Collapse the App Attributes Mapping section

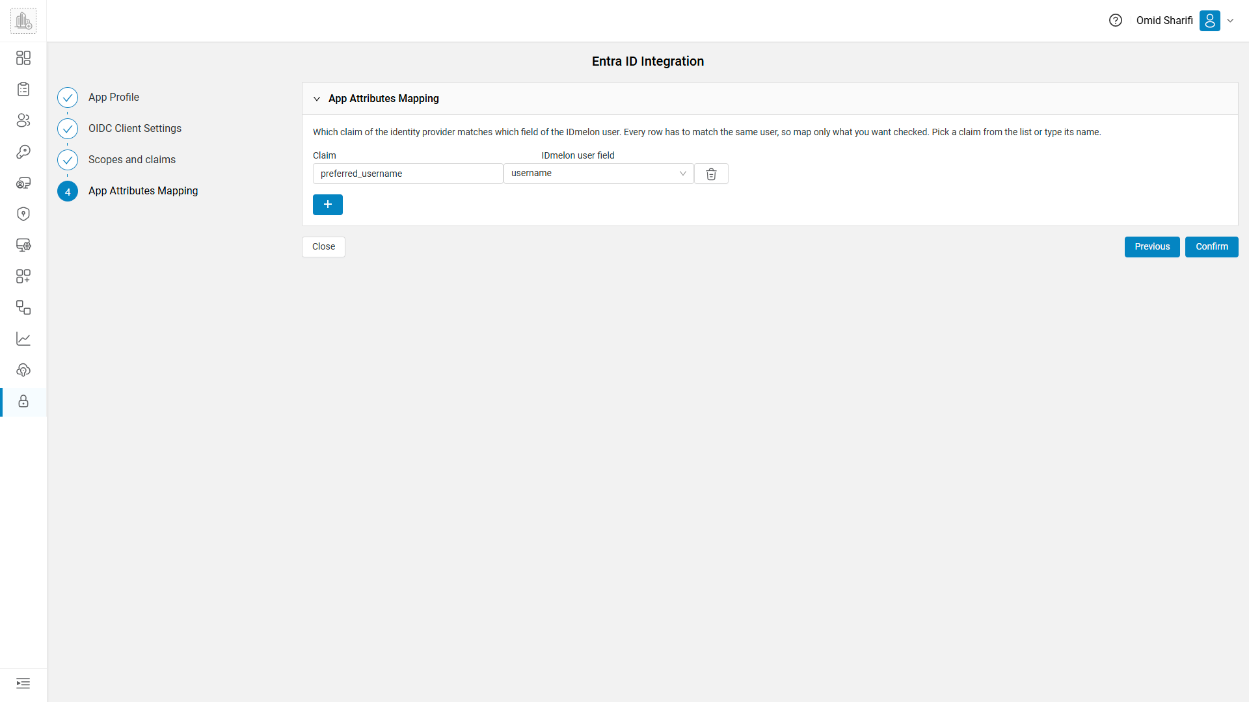pyautogui.click(x=317, y=99)
